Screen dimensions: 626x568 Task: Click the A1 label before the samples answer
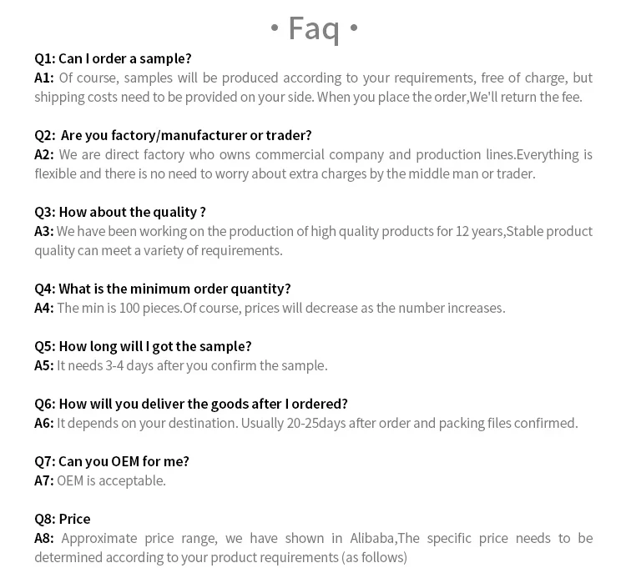point(44,78)
